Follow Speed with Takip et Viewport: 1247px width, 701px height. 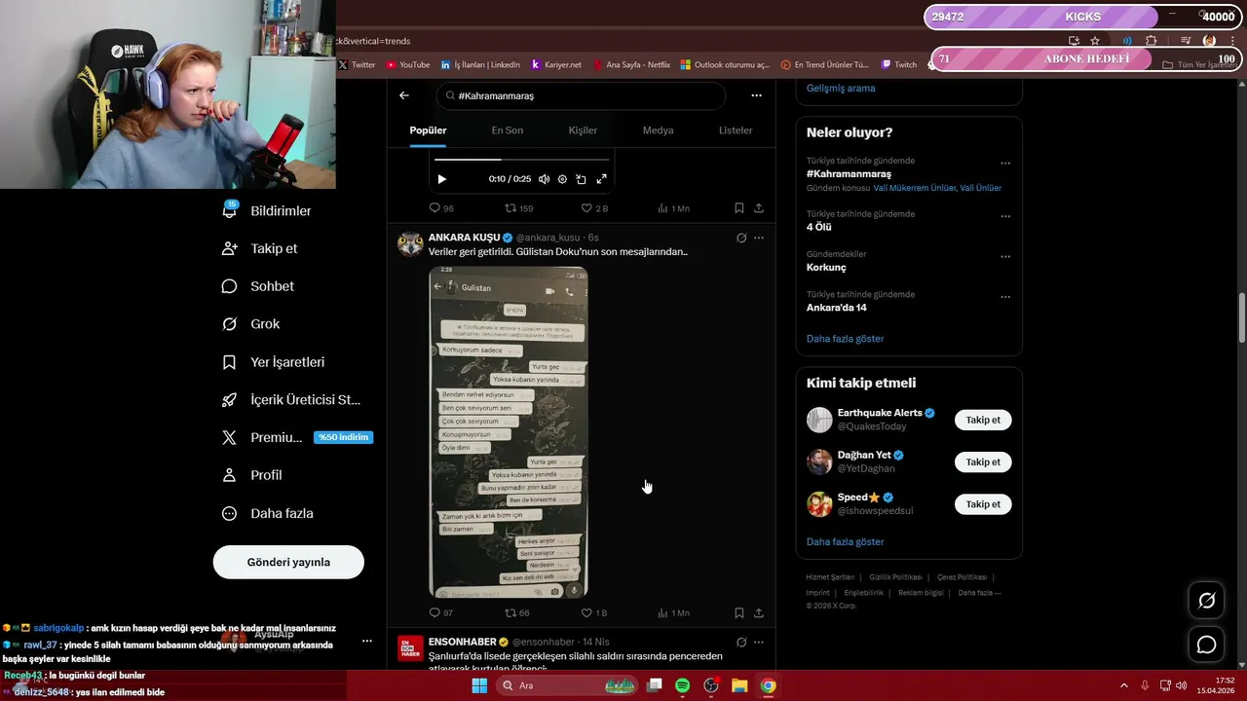983,504
